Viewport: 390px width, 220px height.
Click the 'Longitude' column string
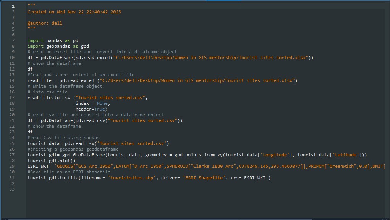275,155
